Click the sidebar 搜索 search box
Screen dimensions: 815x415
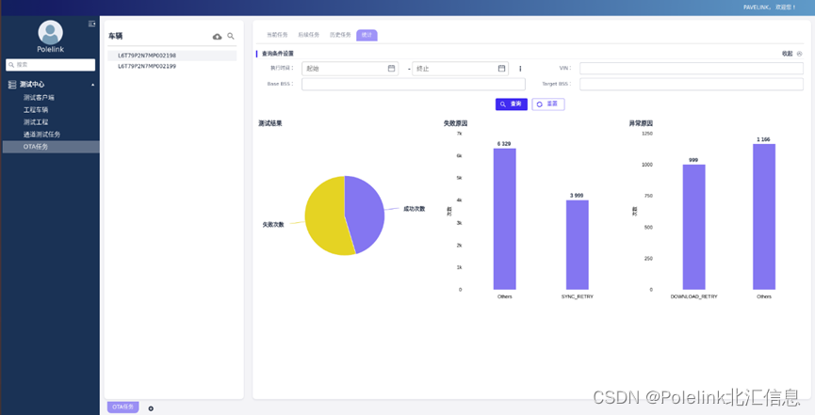(x=51, y=64)
